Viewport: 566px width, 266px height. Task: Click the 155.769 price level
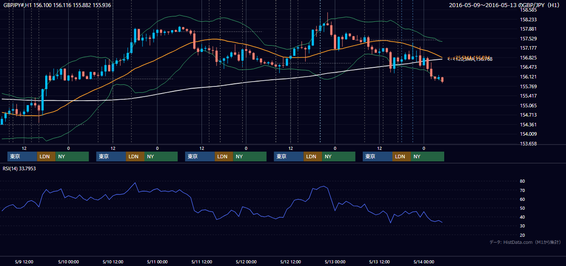528,87
